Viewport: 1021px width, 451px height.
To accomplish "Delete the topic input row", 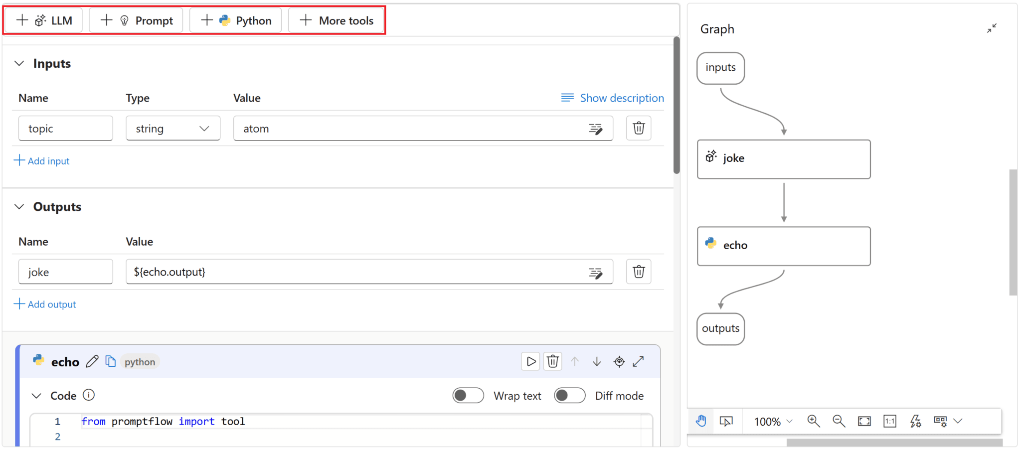I will (x=639, y=128).
